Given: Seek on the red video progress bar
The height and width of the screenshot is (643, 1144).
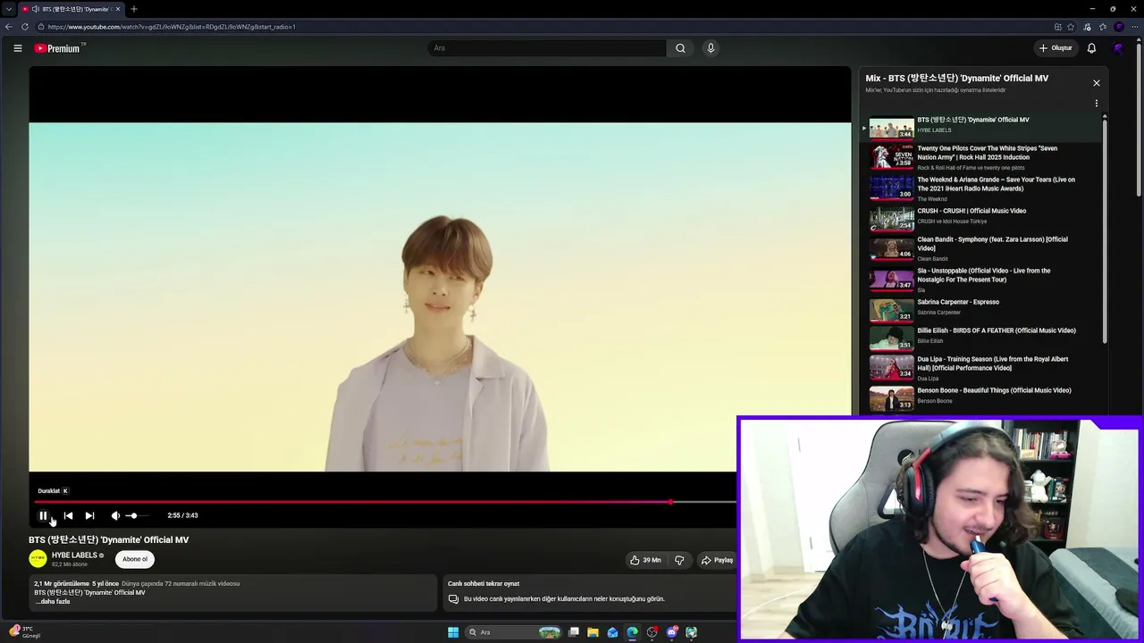Looking at the screenshot, I should point(385,502).
